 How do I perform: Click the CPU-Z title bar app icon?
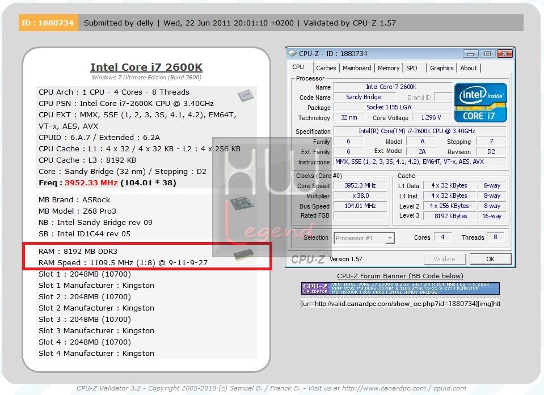(x=292, y=53)
